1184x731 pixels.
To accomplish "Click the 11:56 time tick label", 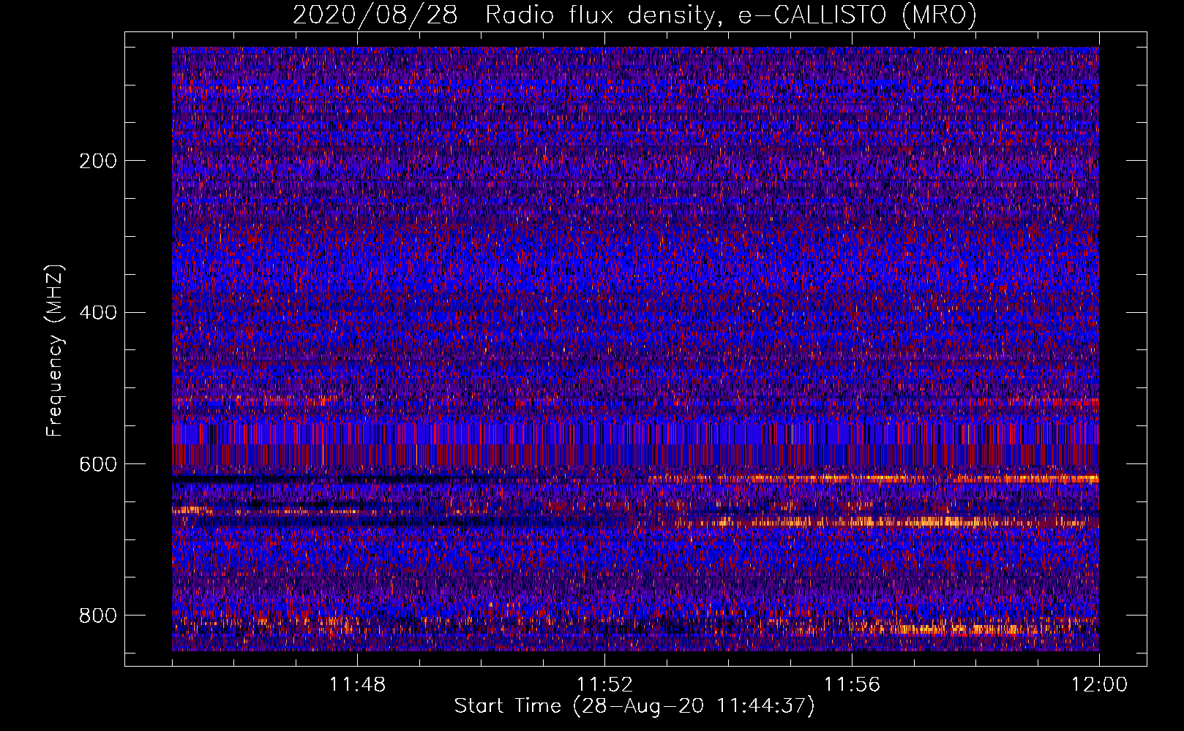I will [852, 685].
